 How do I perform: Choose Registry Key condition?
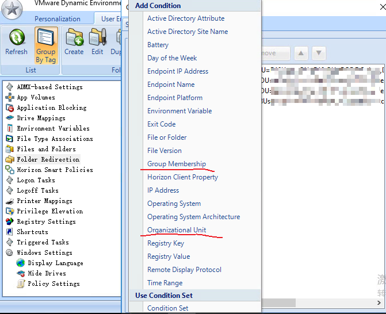[x=166, y=243]
